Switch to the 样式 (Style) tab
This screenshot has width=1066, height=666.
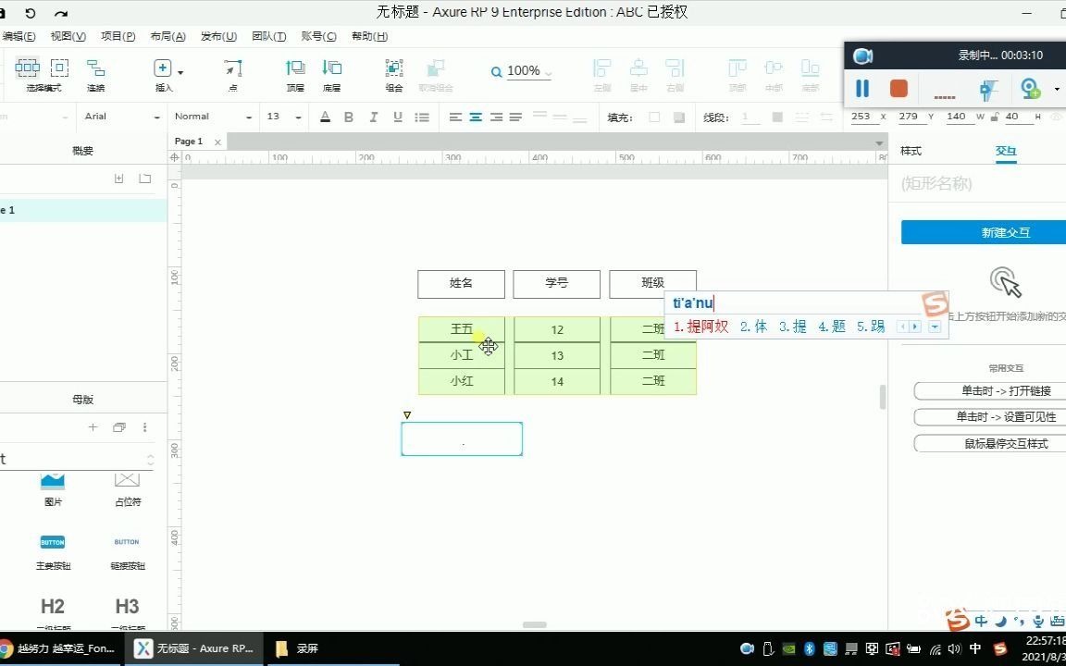click(911, 150)
